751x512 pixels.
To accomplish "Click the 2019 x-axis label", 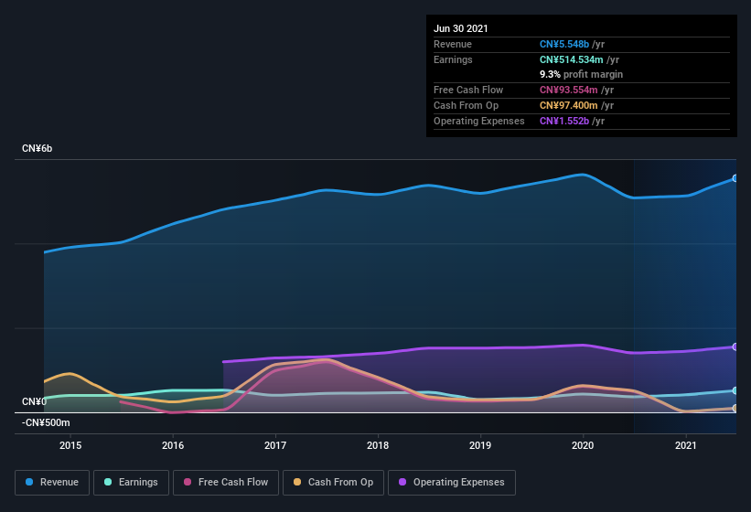I will [x=480, y=445].
